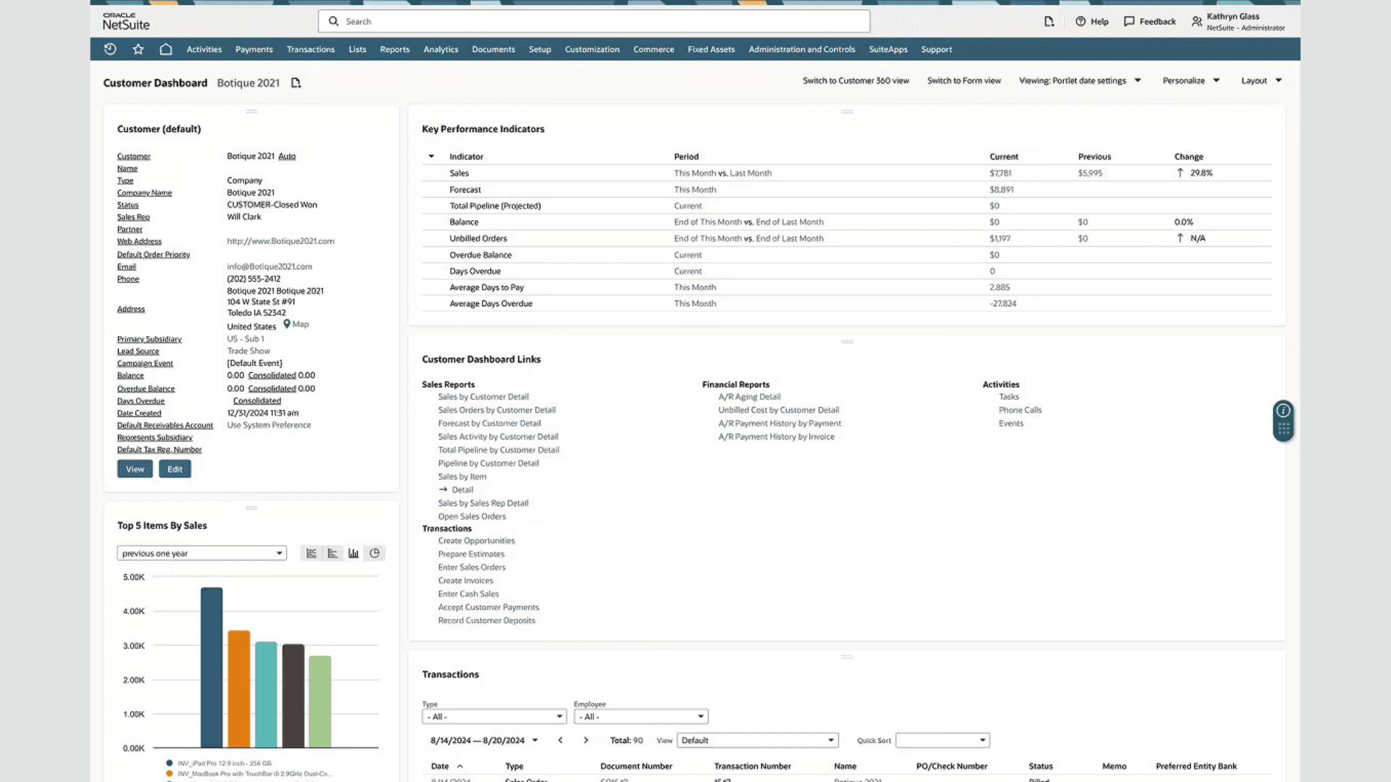Click the Create Invoices link
Screen dimensions: 1391x782
click(465, 581)
